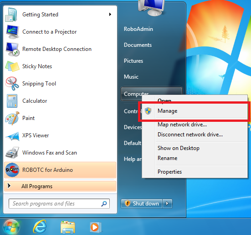Click the Help and Support link
The width and height of the screenshot is (251, 235).
pyautogui.click(x=133, y=159)
